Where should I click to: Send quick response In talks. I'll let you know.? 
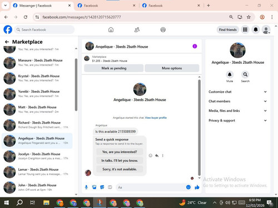[x=120, y=160]
